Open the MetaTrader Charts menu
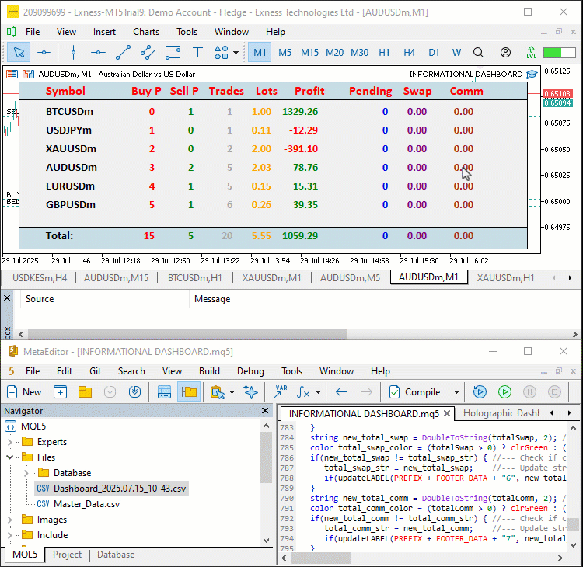The width and height of the screenshot is (583, 567). (x=146, y=32)
